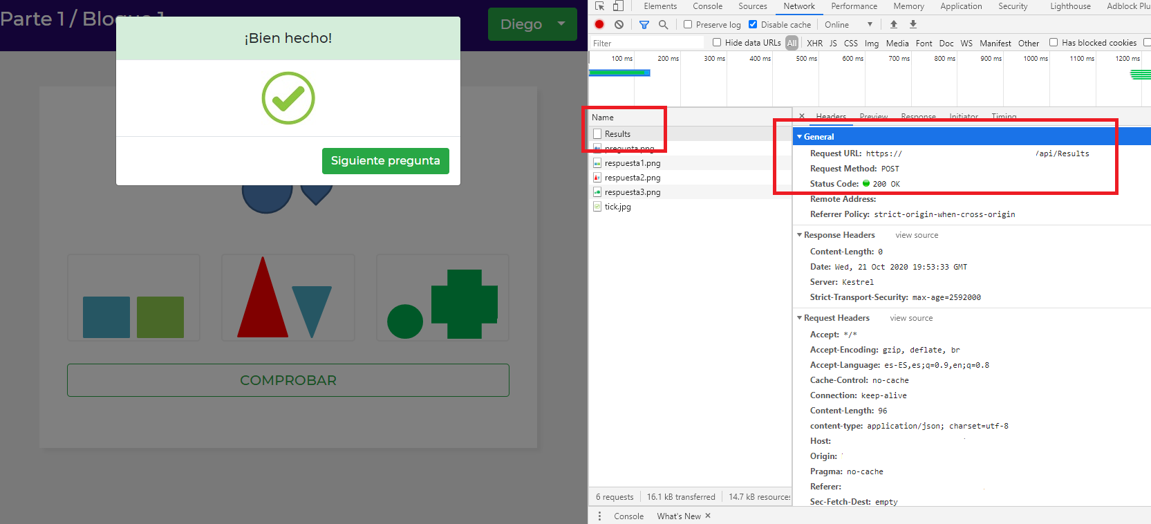The width and height of the screenshot is (1151, 524).
Task: Select the Results request row
Action: [690, 134]
